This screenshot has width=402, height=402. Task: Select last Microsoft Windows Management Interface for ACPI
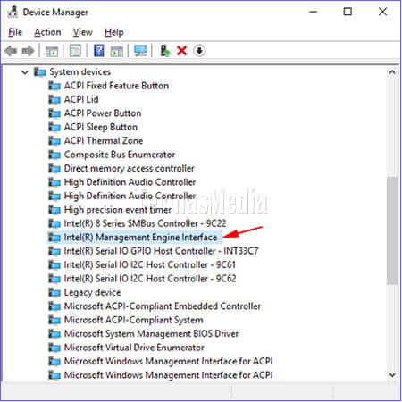point(168,375)
